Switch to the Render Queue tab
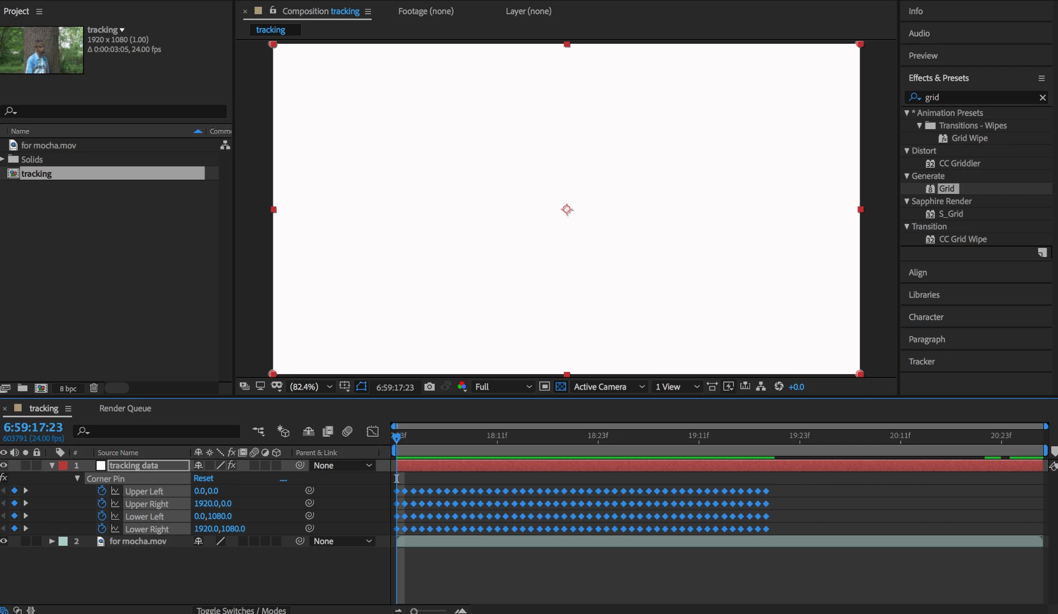The height and width of the screenshot is (614, 1058). [125, 408]
